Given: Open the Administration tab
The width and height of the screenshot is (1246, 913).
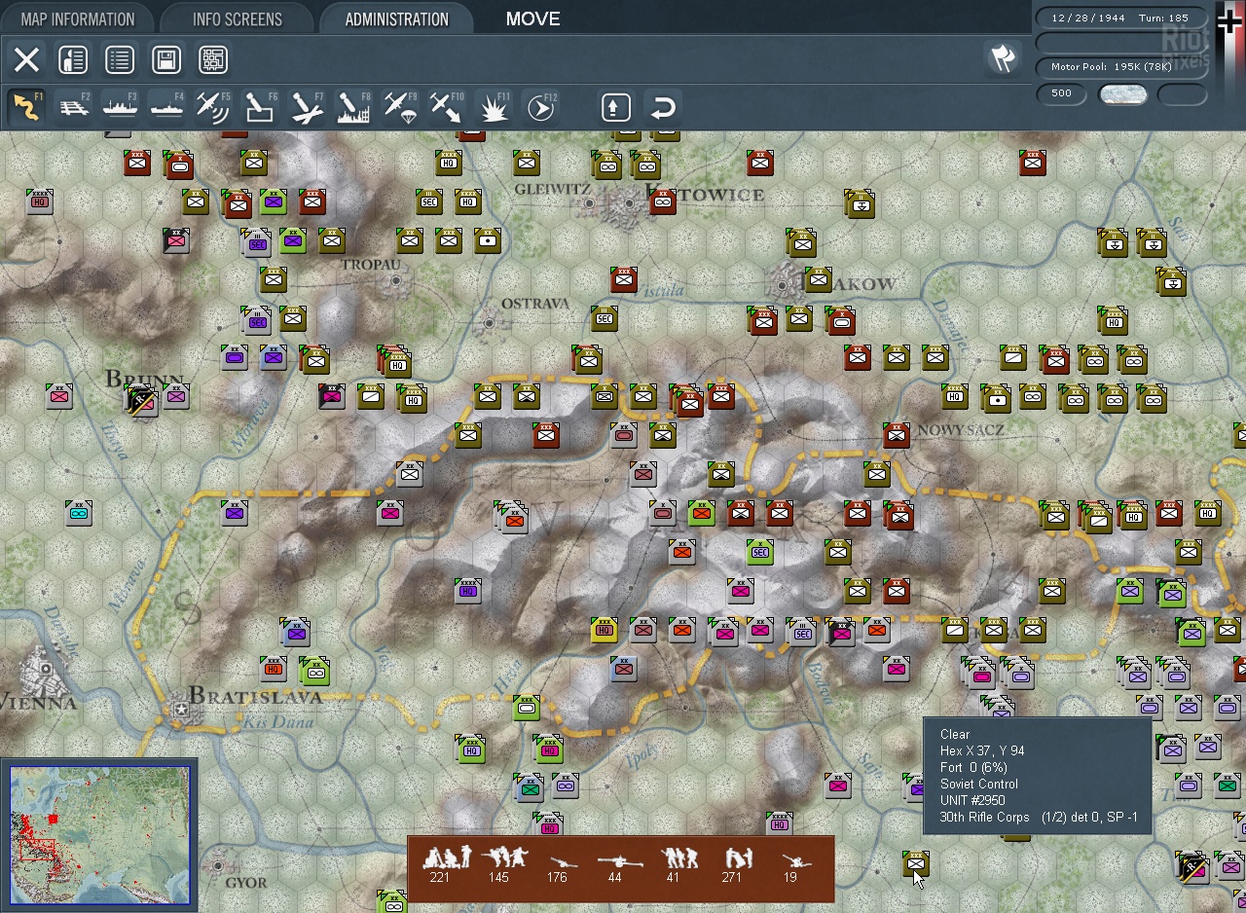Looking at the screenshot, I should (396, 19).
